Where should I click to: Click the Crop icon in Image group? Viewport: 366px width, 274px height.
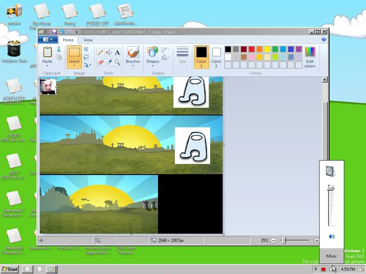86,49
